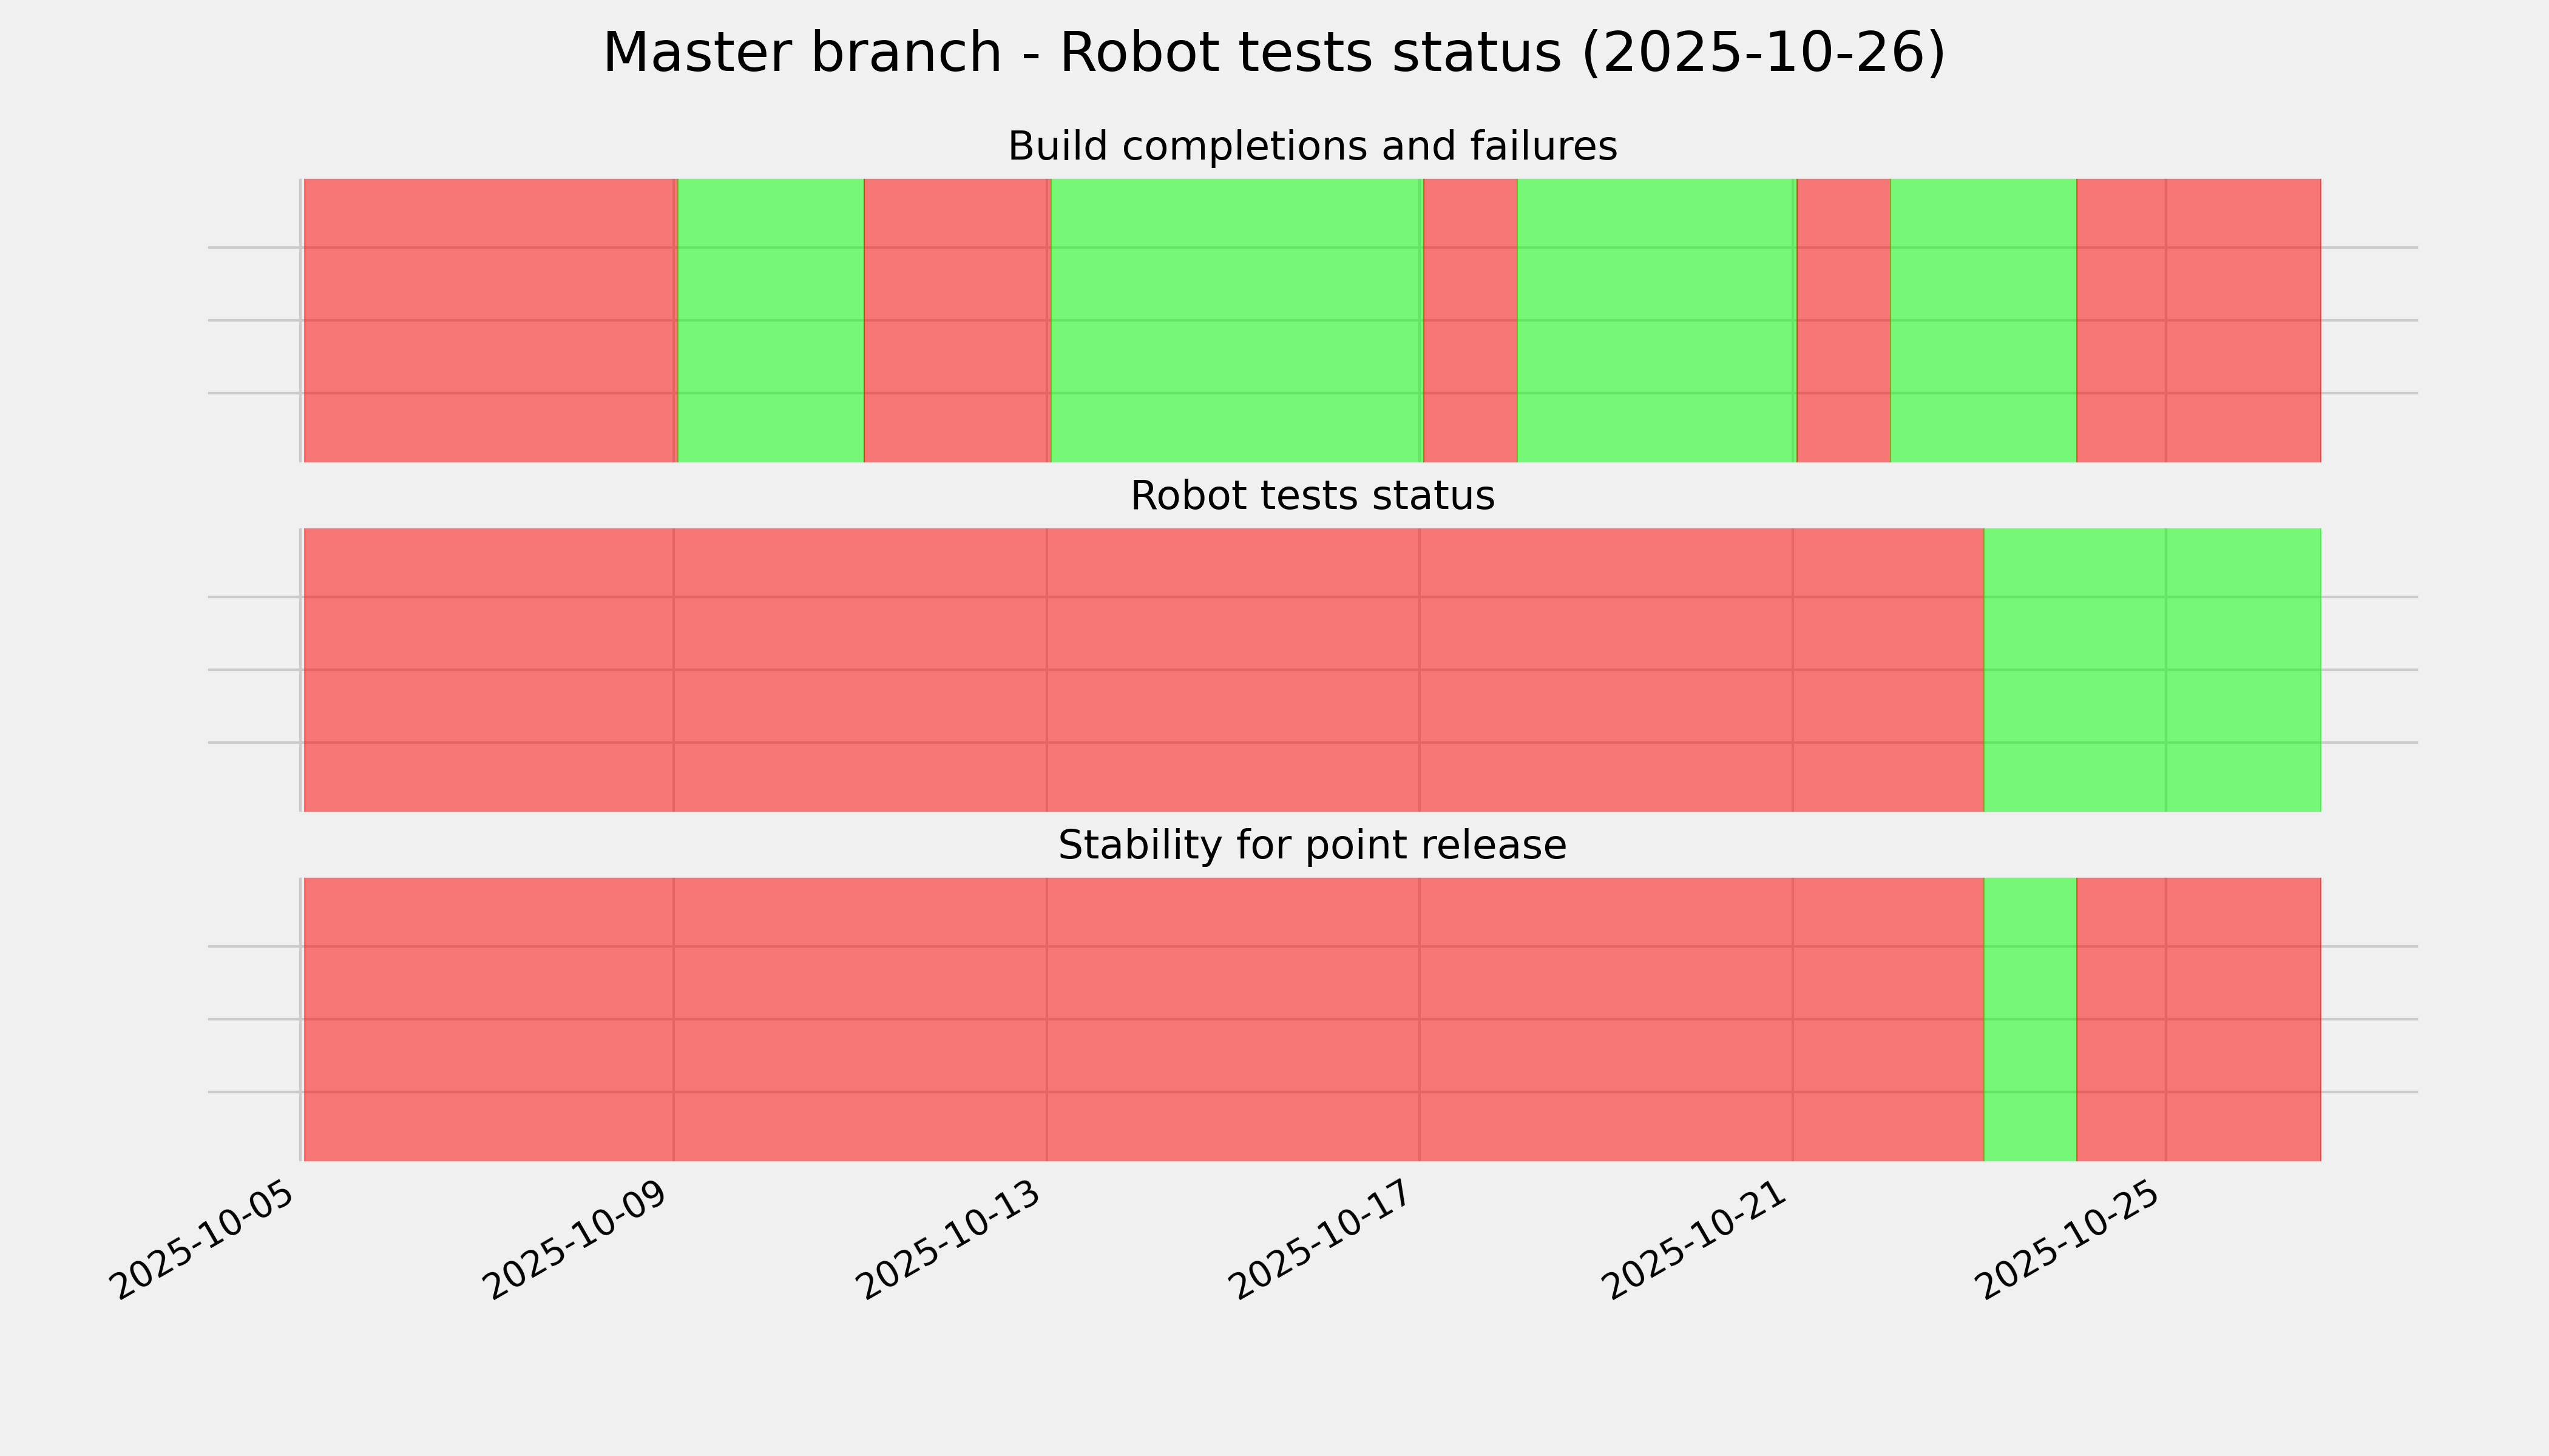Click narrow red Build segment at 2025-10-17
The width and height of the screenshot is (2549, 1456).
[x=1469, y=320]
